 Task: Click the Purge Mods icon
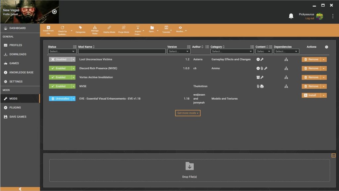(x=123, y=28)
